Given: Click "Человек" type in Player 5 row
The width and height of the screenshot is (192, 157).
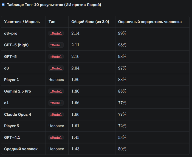Looking at the screenshot, I should (56, 126).
